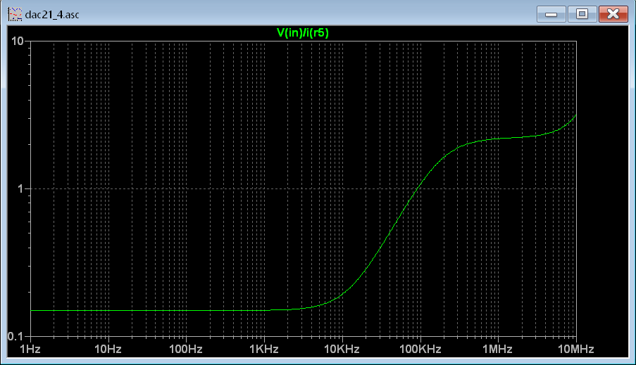
Task: Maximize the waveform window
Action: (582, 14)
